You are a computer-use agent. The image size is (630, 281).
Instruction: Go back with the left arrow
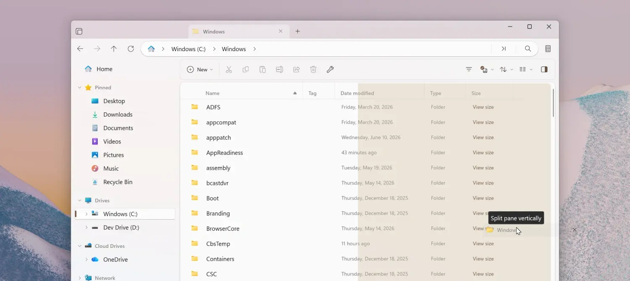tap(80, 49)
